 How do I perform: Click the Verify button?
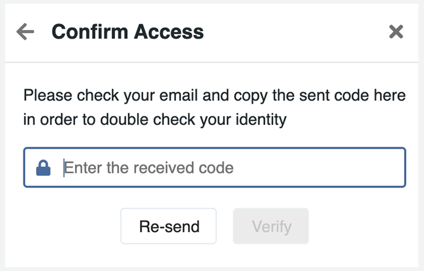click(x=271, y=226)
